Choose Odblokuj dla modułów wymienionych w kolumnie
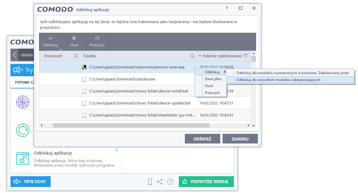Screen dimensions: 358x193 (290, 73)
